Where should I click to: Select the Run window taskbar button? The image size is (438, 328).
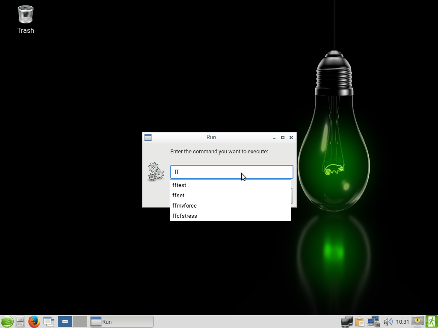point(122,322)
